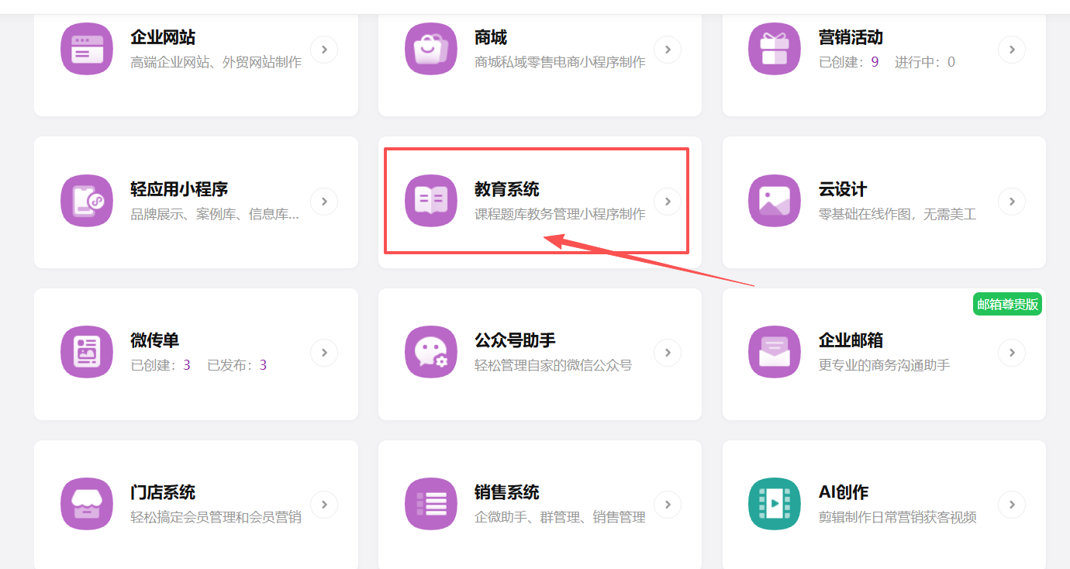Click description 课程题库教务管理小程序制作
This screenshot has width=1070, height=569.
point(560,214)
